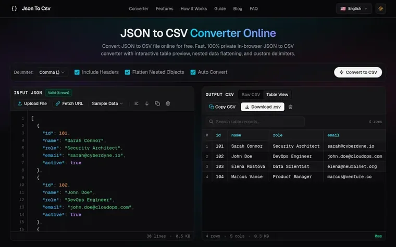Click the US flag language icon

tap(343, 8)
